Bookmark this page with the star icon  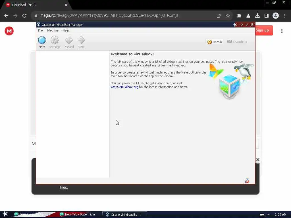click(x=228, y=16)
